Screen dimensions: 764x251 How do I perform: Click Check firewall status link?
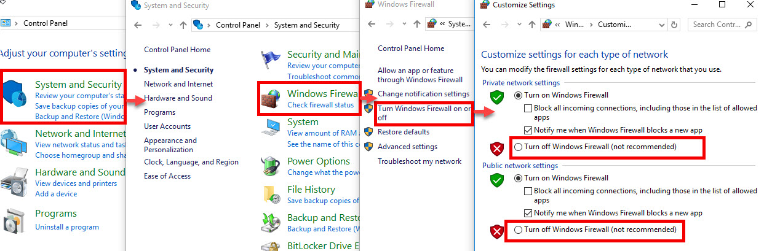click(x=320, y=105)
